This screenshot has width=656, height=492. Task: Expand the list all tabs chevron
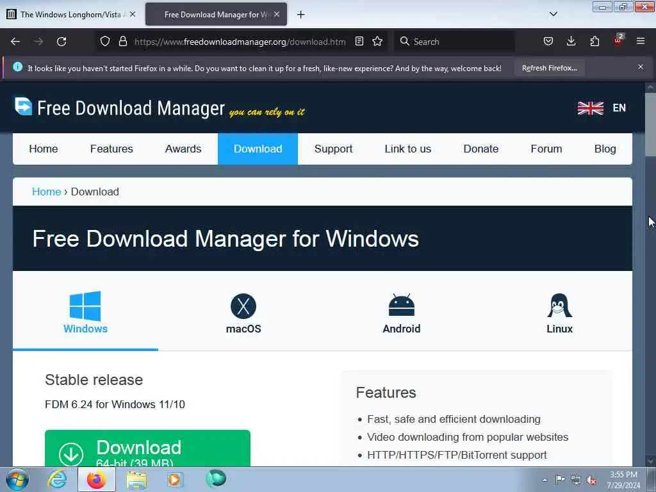[x=553, y=14]
